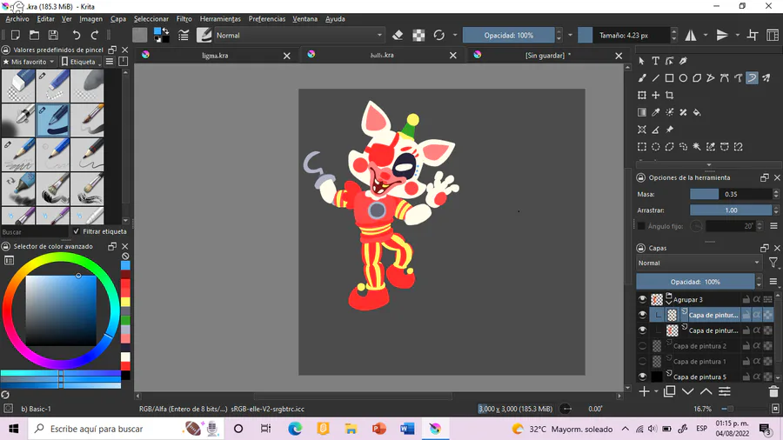Viewport: 783px width, 440px height.
Task: Select the crop tool
Action: [x=669, y=95]
